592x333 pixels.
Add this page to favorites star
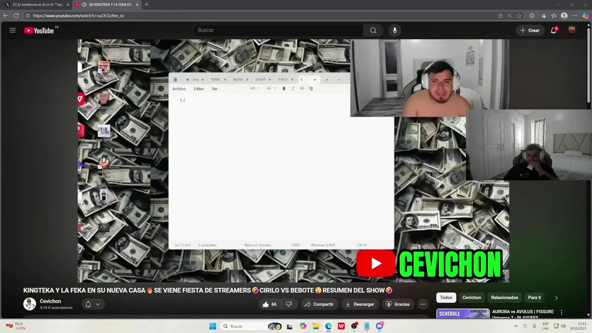(519, 16)
